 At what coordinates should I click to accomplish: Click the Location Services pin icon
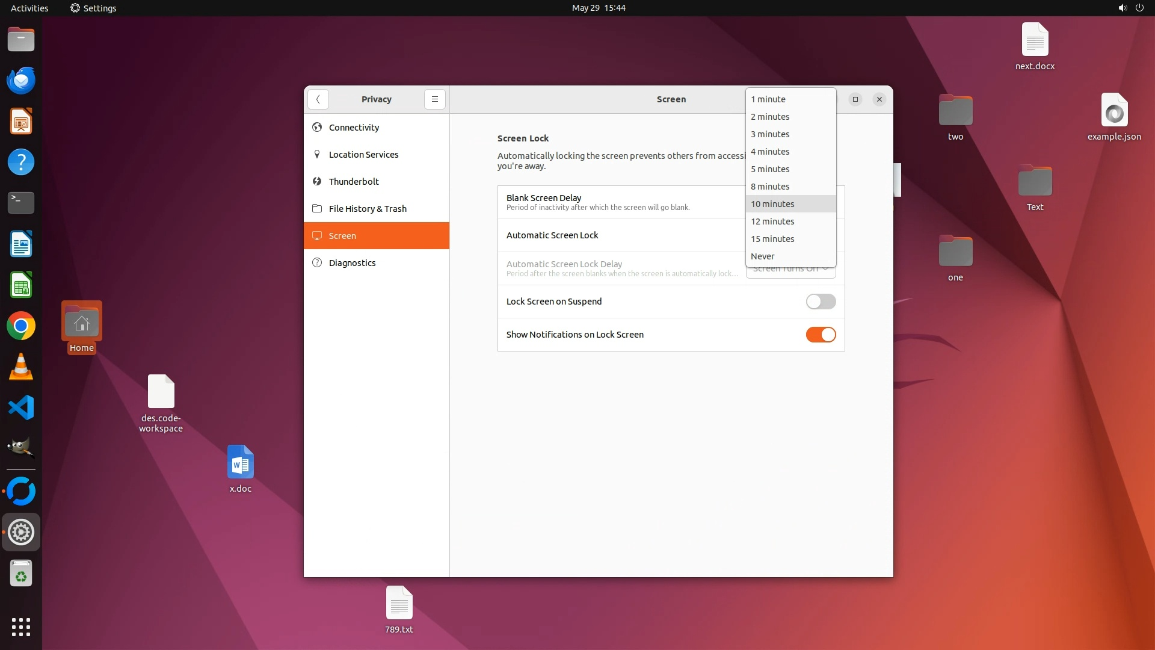tap(317, 154)
